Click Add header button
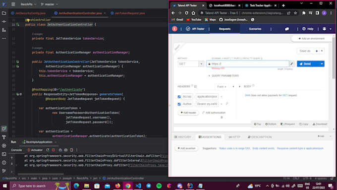This screenshot has width=337, height=190. [188, 113]
